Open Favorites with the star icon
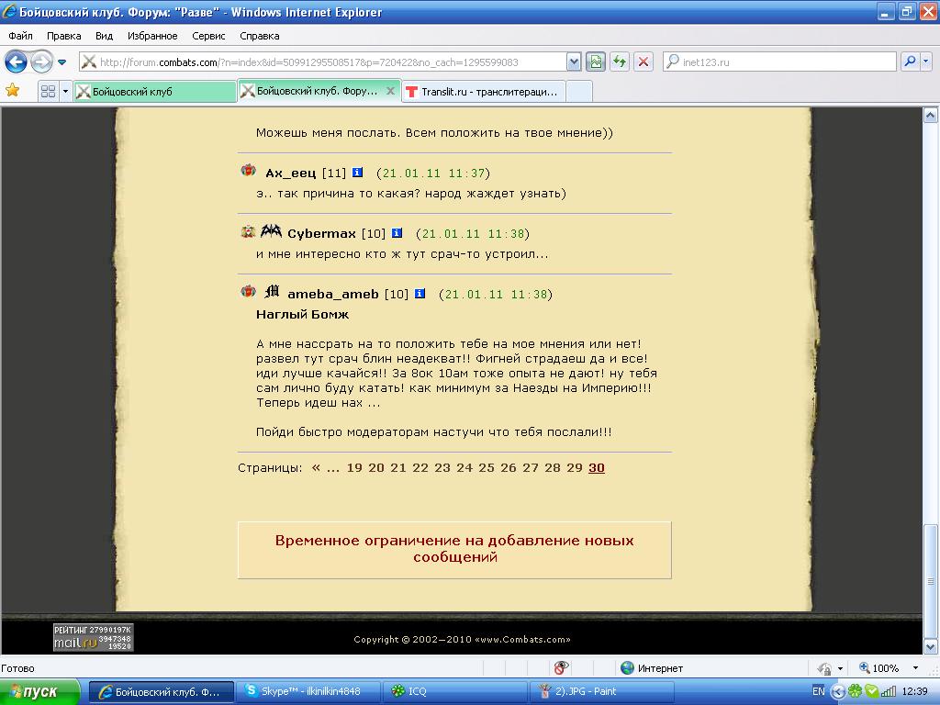The height and width of the screenshot is (705, 940). point(13,91)
